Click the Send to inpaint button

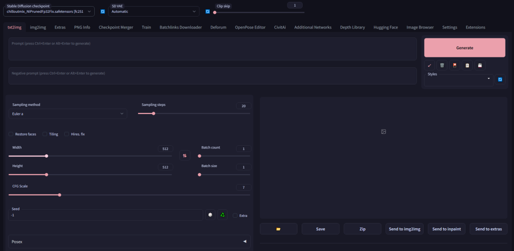click(446, 229)
